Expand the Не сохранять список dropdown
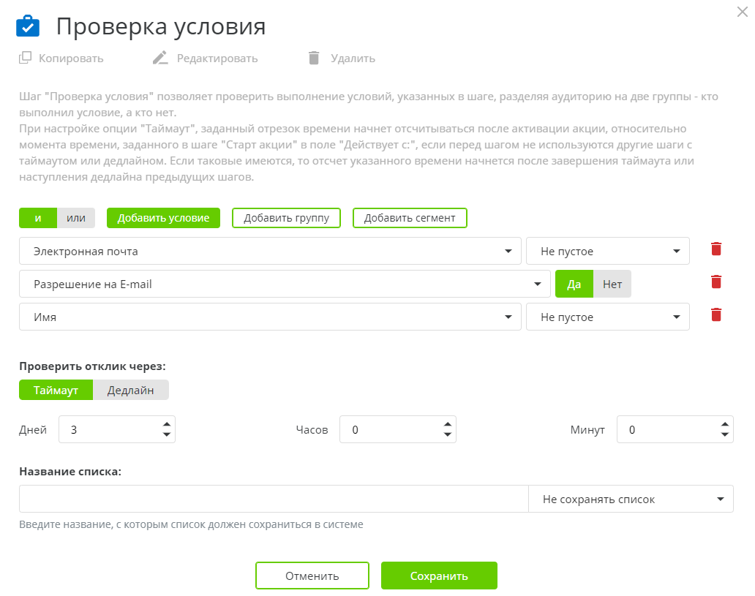The width and height of the screenshot is (755, 596). coord(631,498)
